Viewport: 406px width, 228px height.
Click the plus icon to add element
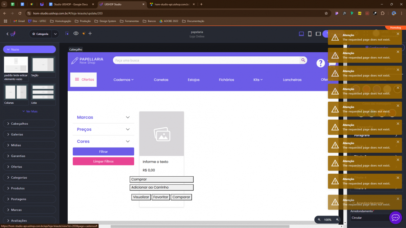(x=90, y=33)
